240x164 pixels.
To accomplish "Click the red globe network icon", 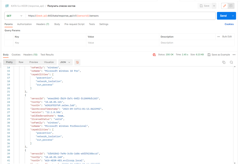I will pyautogui.click(x=154, y=55).
